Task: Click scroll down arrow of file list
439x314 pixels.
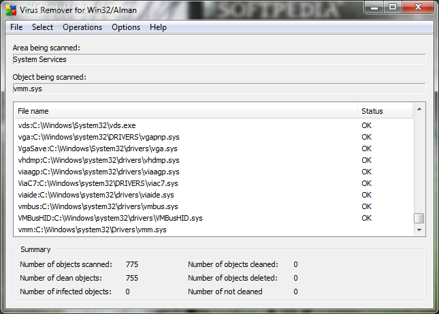Action: pyautogui.click(x=419, y=230)
